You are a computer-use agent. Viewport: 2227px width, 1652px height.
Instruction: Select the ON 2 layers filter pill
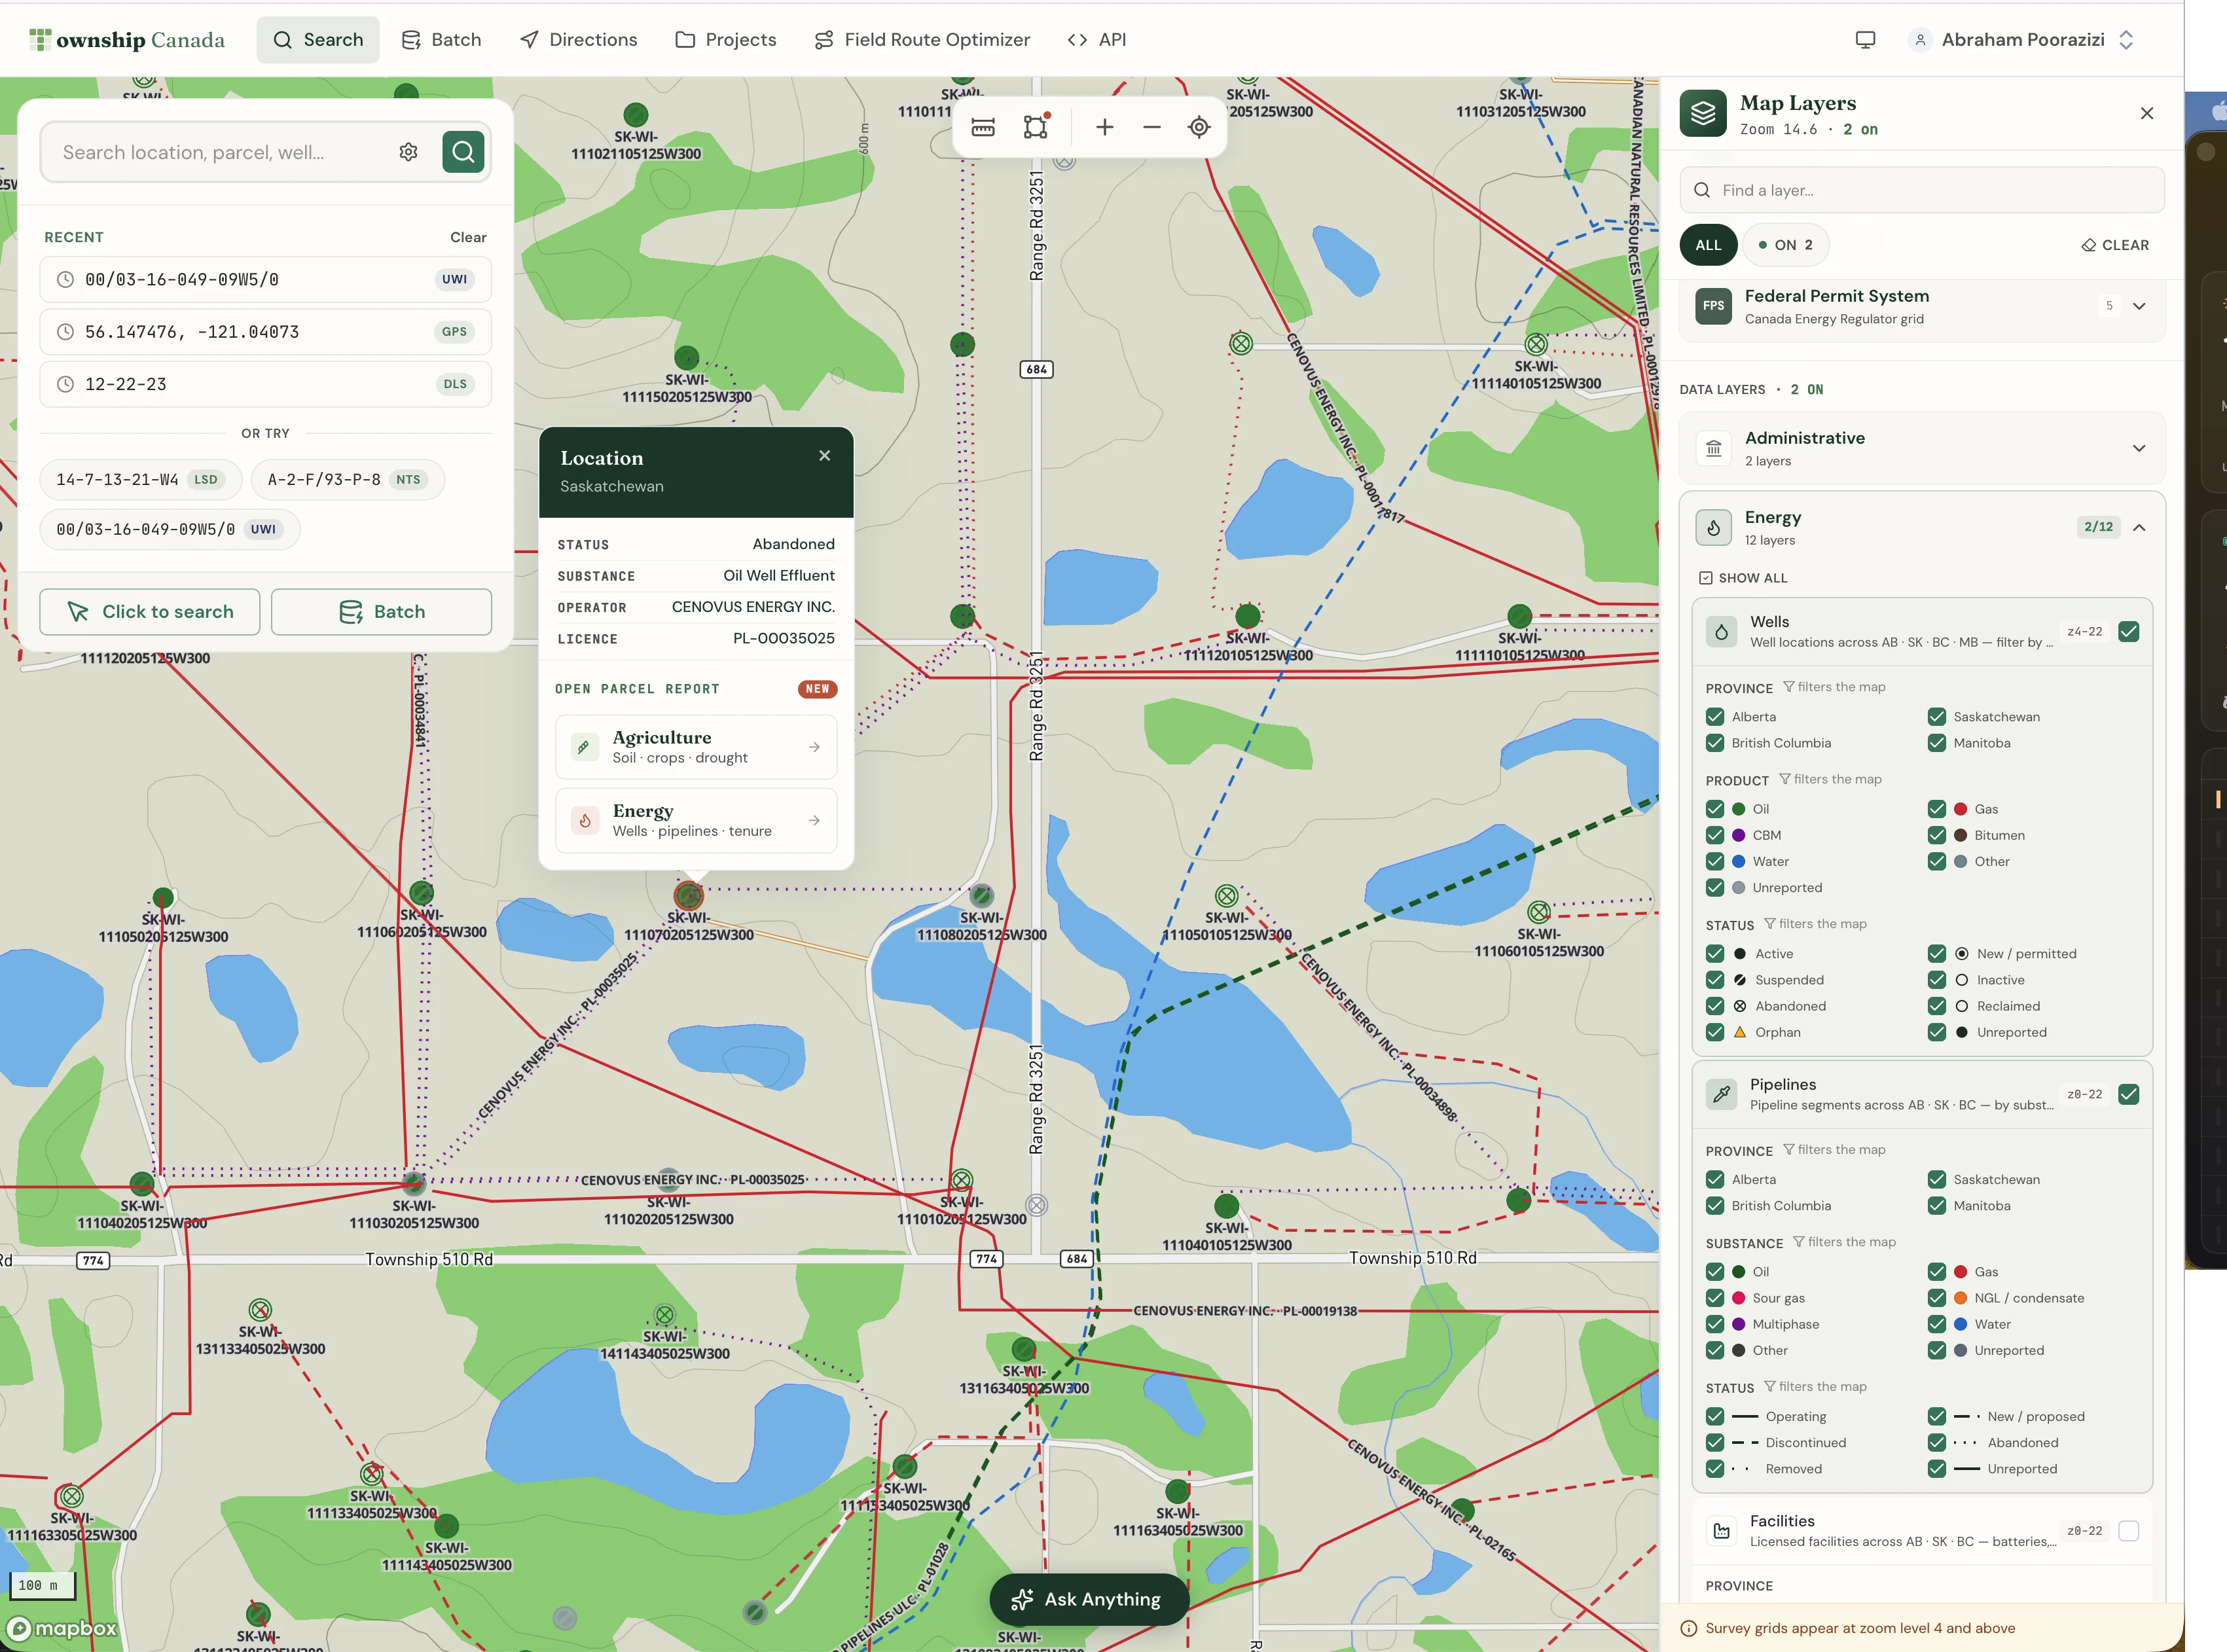[x=1785, y=245]
